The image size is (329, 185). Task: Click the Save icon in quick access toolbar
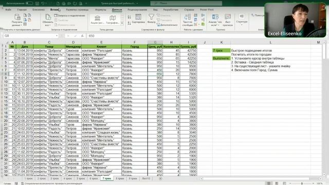(37, 4)
